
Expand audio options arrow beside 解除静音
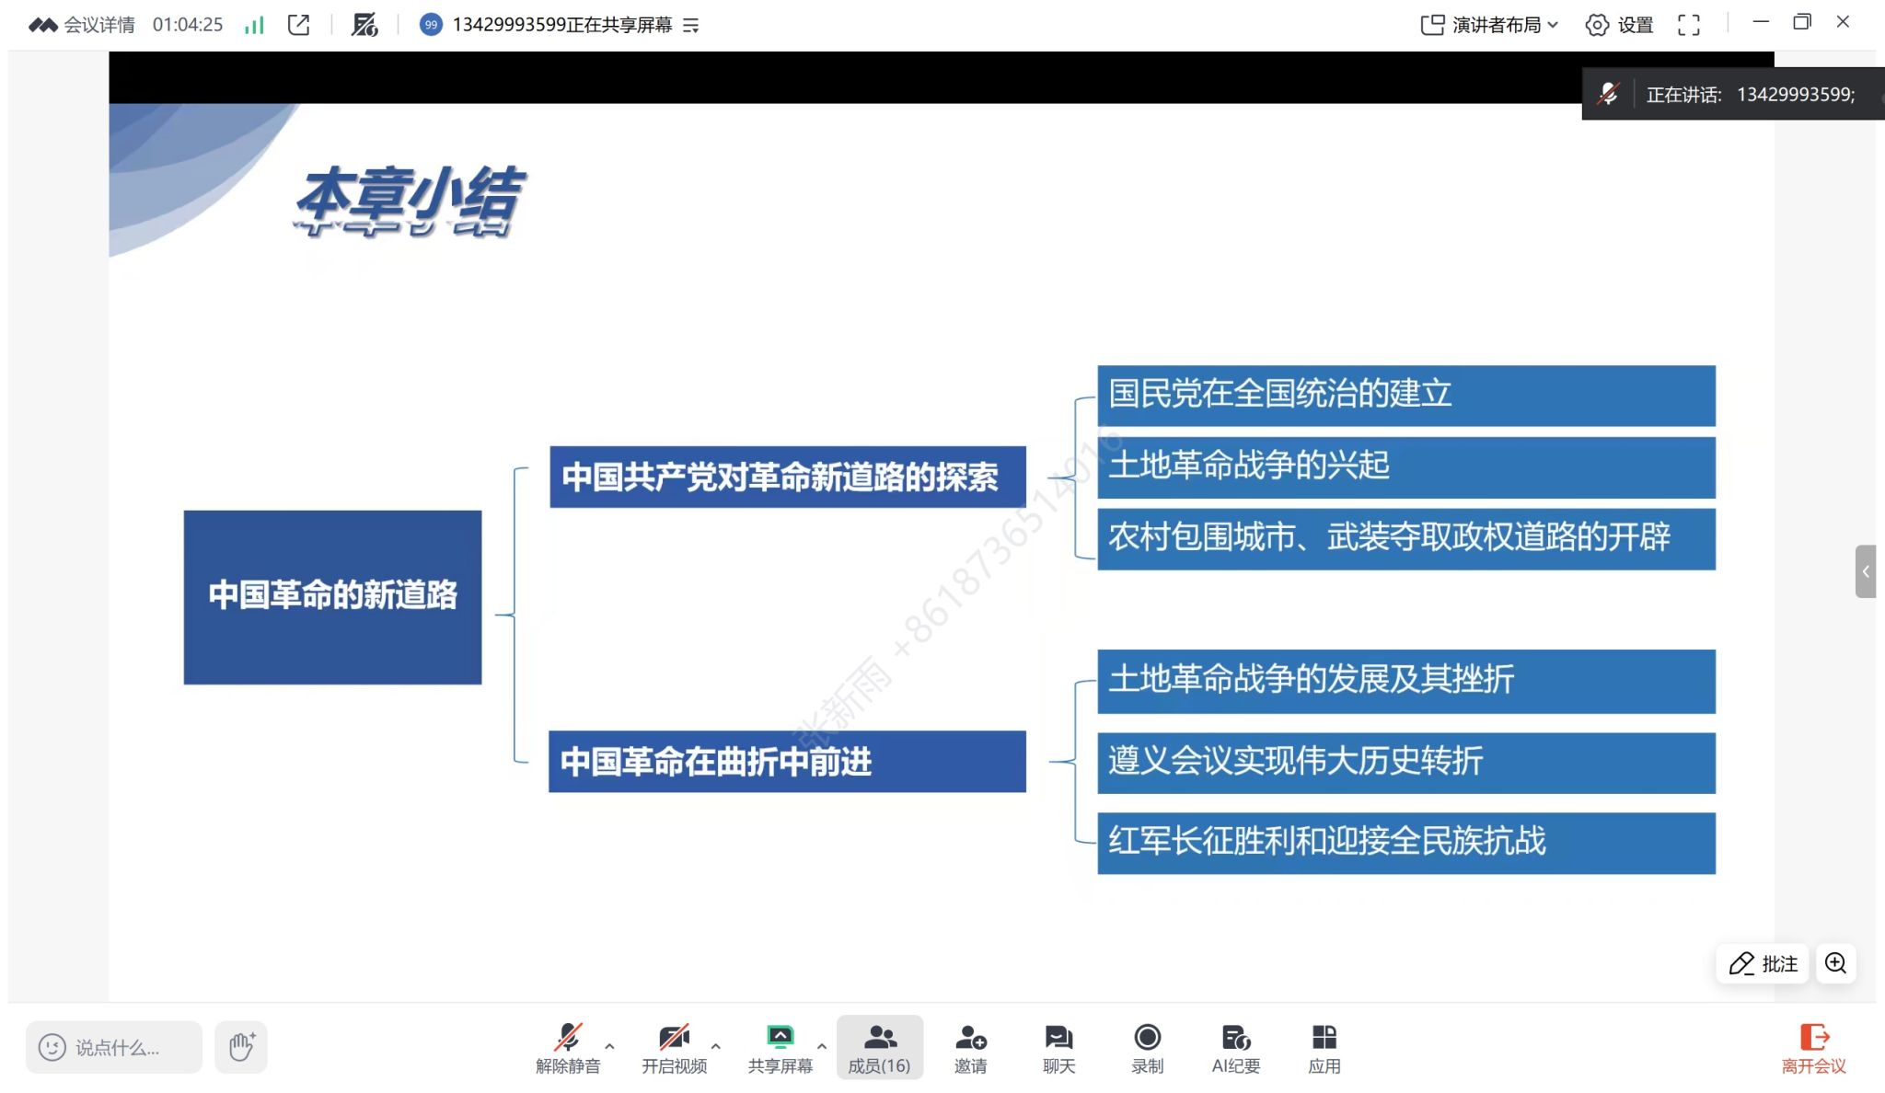[x=609, y=1046]
